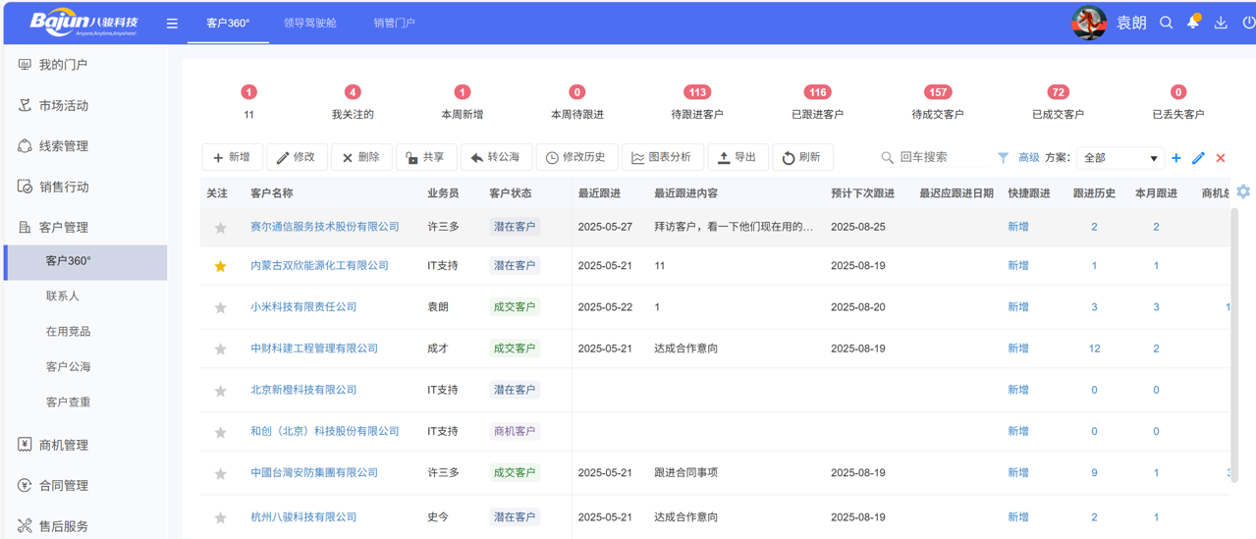Click the blue plus add-scheme icon
The height and width of the screenshot is (539, 1256).
point(1176,158)
